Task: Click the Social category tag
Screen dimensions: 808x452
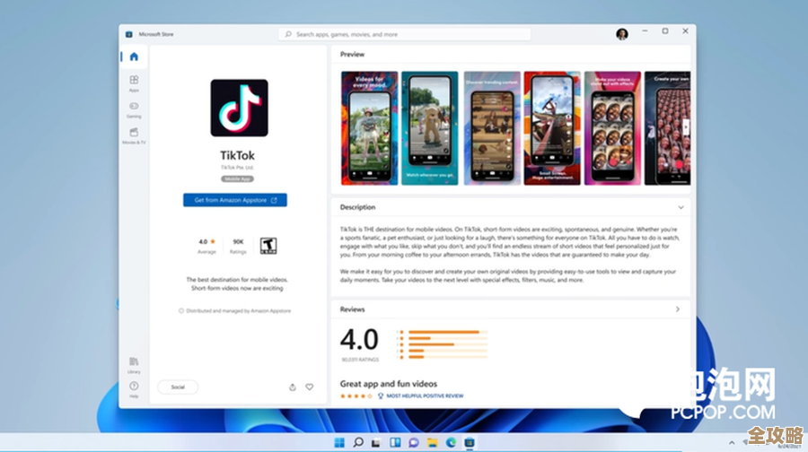Action: point(178,387)
